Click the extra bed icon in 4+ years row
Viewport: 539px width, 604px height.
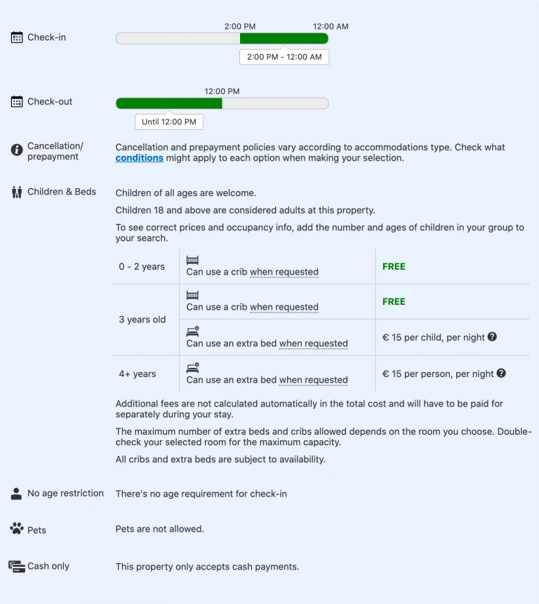(192, 367)
